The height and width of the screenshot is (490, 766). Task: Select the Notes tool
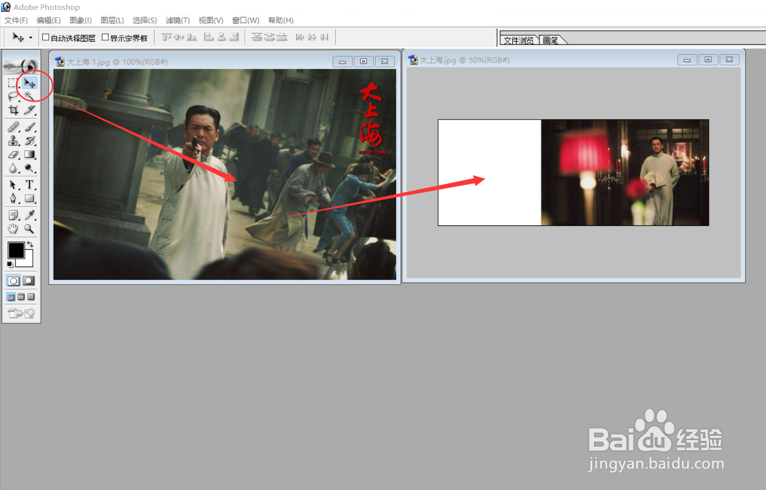click(x=13, y=215)
